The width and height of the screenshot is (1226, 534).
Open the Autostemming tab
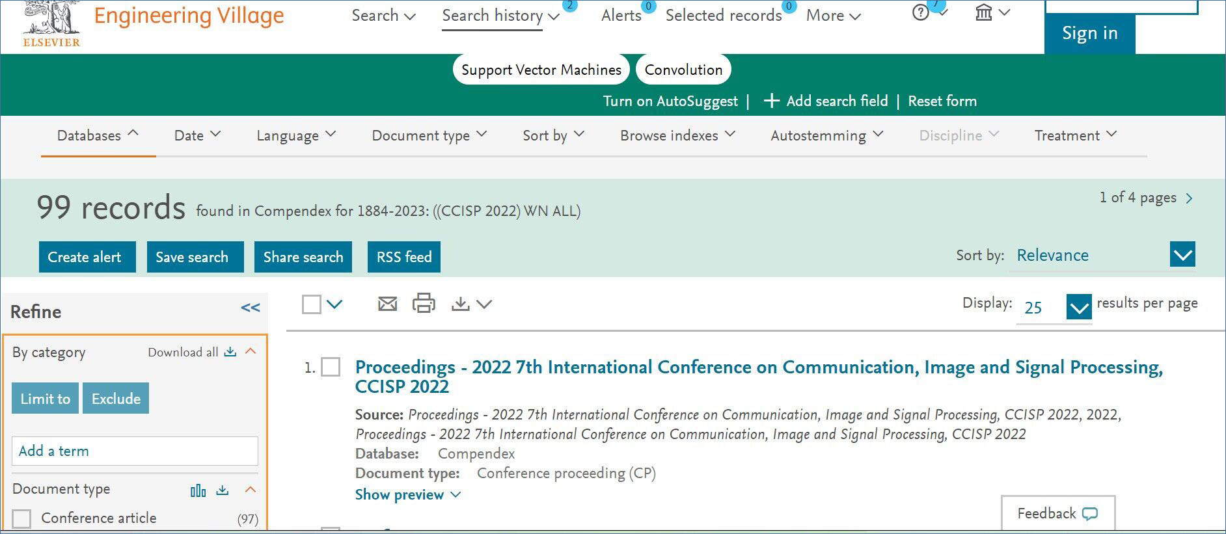[x=826, y=135]
